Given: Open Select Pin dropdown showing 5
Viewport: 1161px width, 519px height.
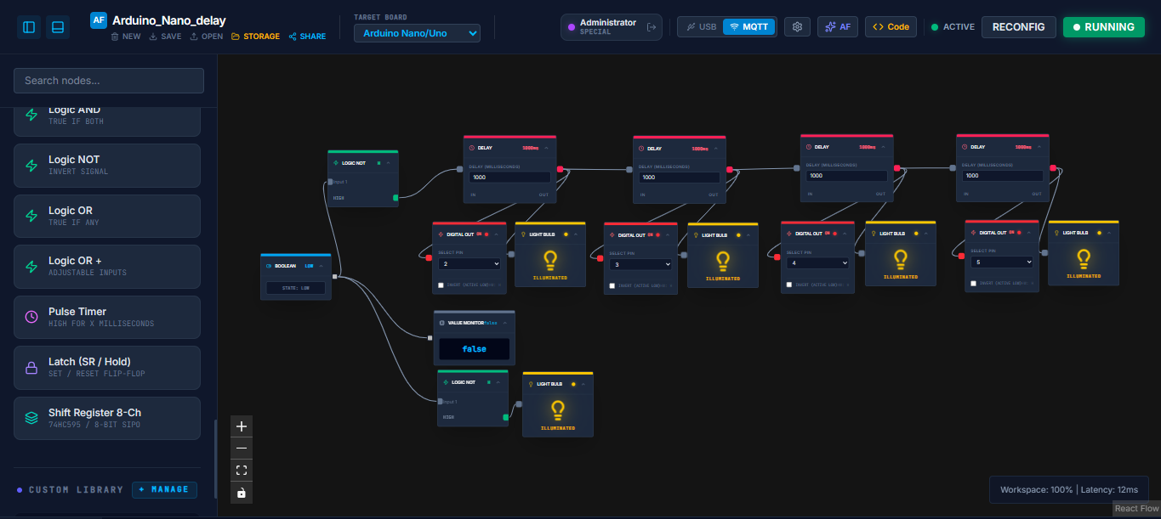Looking at the screenshot, I should tap(1002, 262).
